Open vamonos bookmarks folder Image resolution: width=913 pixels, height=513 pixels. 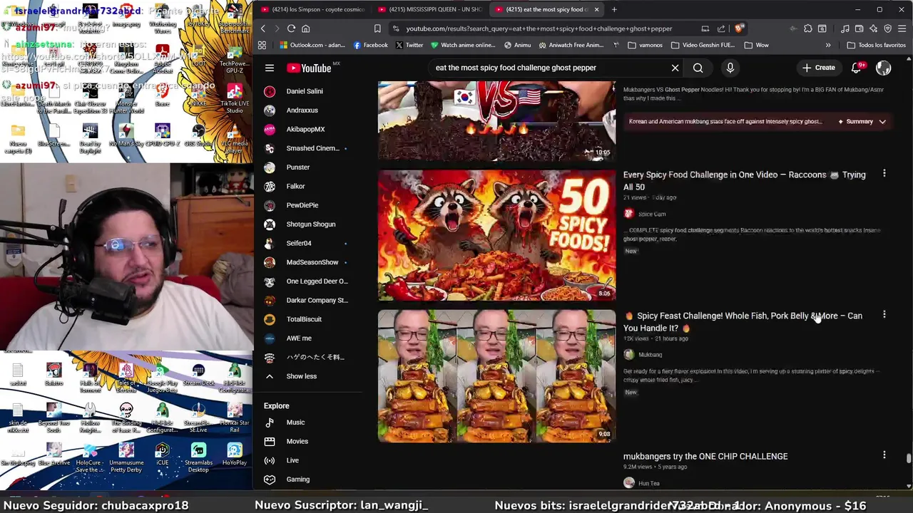[x=645, y=45]
